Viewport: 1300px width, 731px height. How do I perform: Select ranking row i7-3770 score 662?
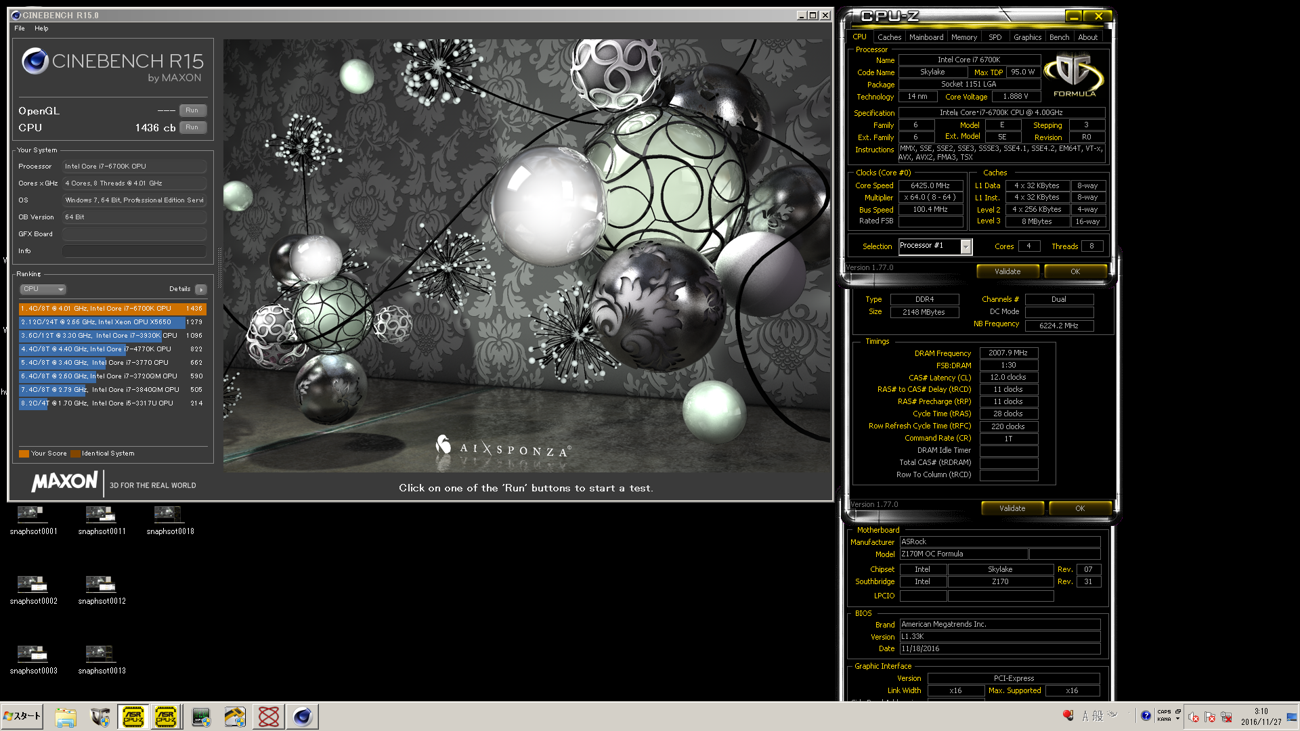(x=112, y=363)
